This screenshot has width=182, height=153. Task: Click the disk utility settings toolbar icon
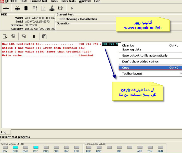coord(61,8)
